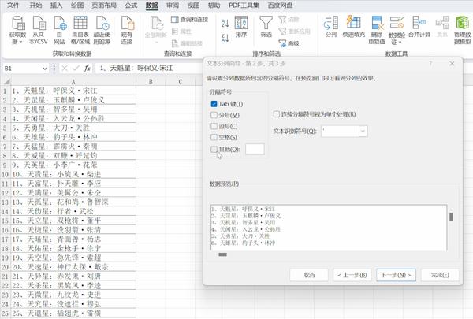Viewport: 473px width, 319px height.
Task: Expand the 文本识别符号 dropdown
Action: pos(363,132)
